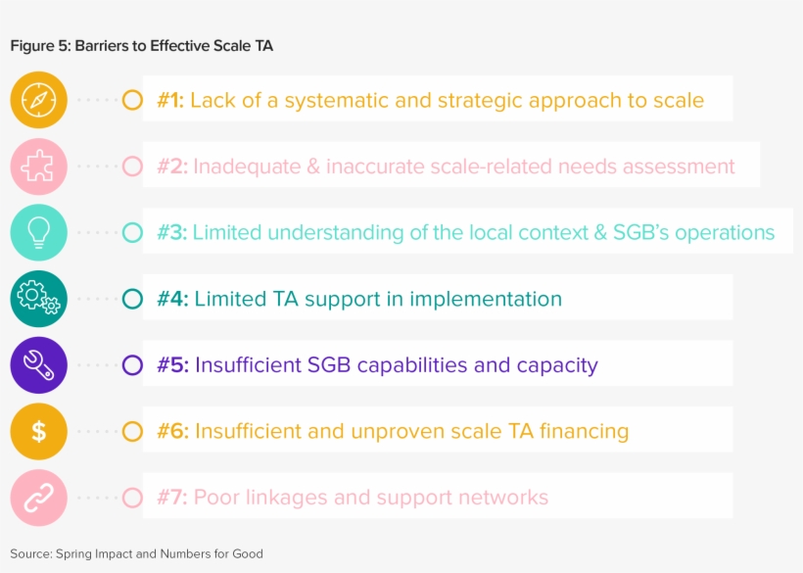The height and width of the screenshot is (573, 803).
Task: Click the dark teal gears icon
Action: (39, 299)
